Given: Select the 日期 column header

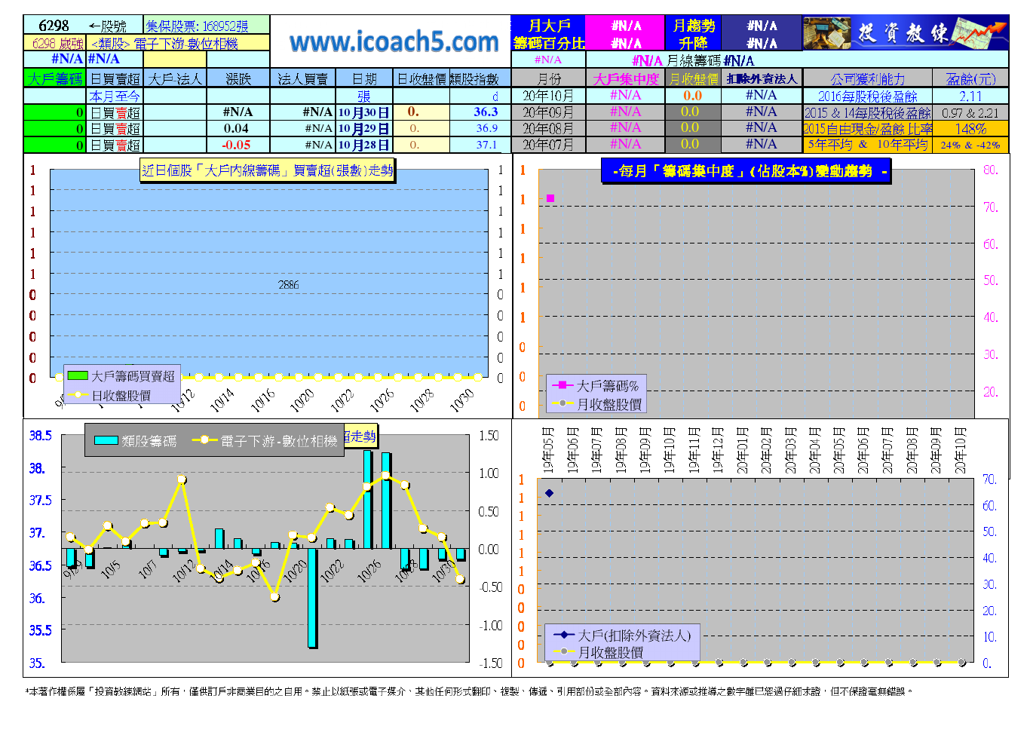Looking at the screenshot, I should point(364,78).
